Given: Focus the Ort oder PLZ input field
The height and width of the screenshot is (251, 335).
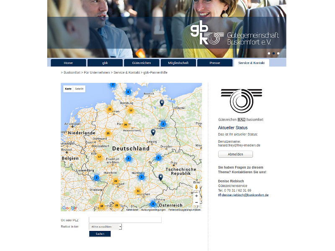Looking at the screenshot, I should tap(125, 220).
